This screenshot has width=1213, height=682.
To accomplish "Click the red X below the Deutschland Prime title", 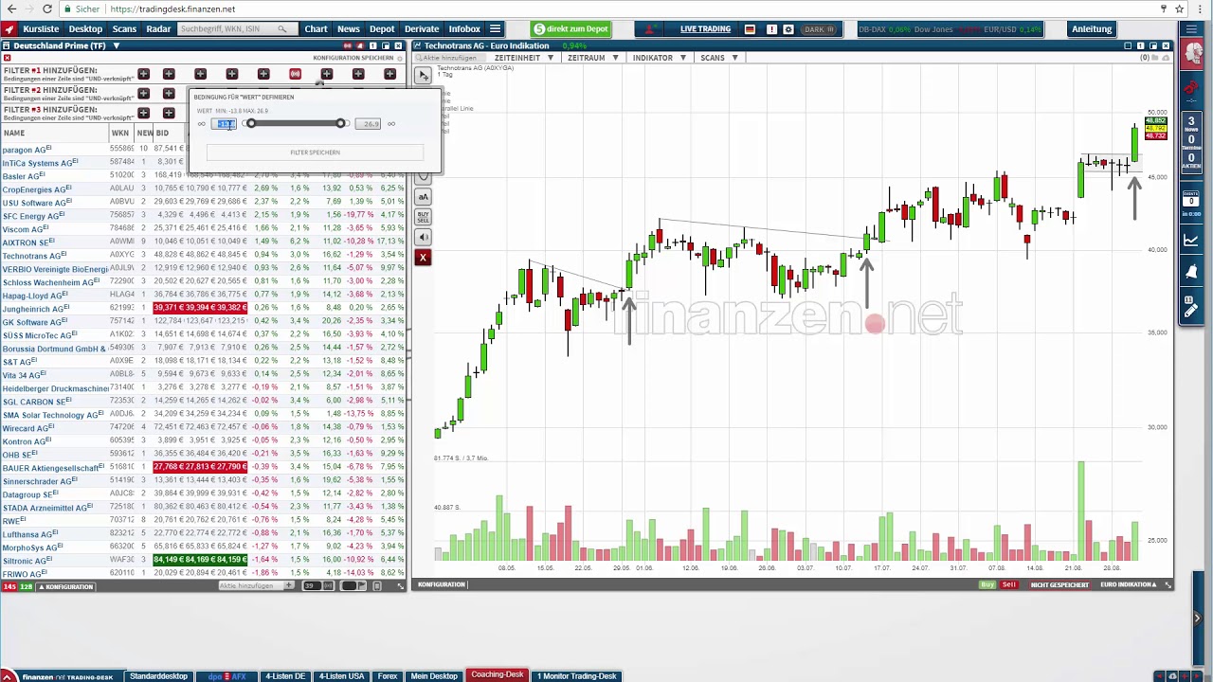I will coord(7,58).
